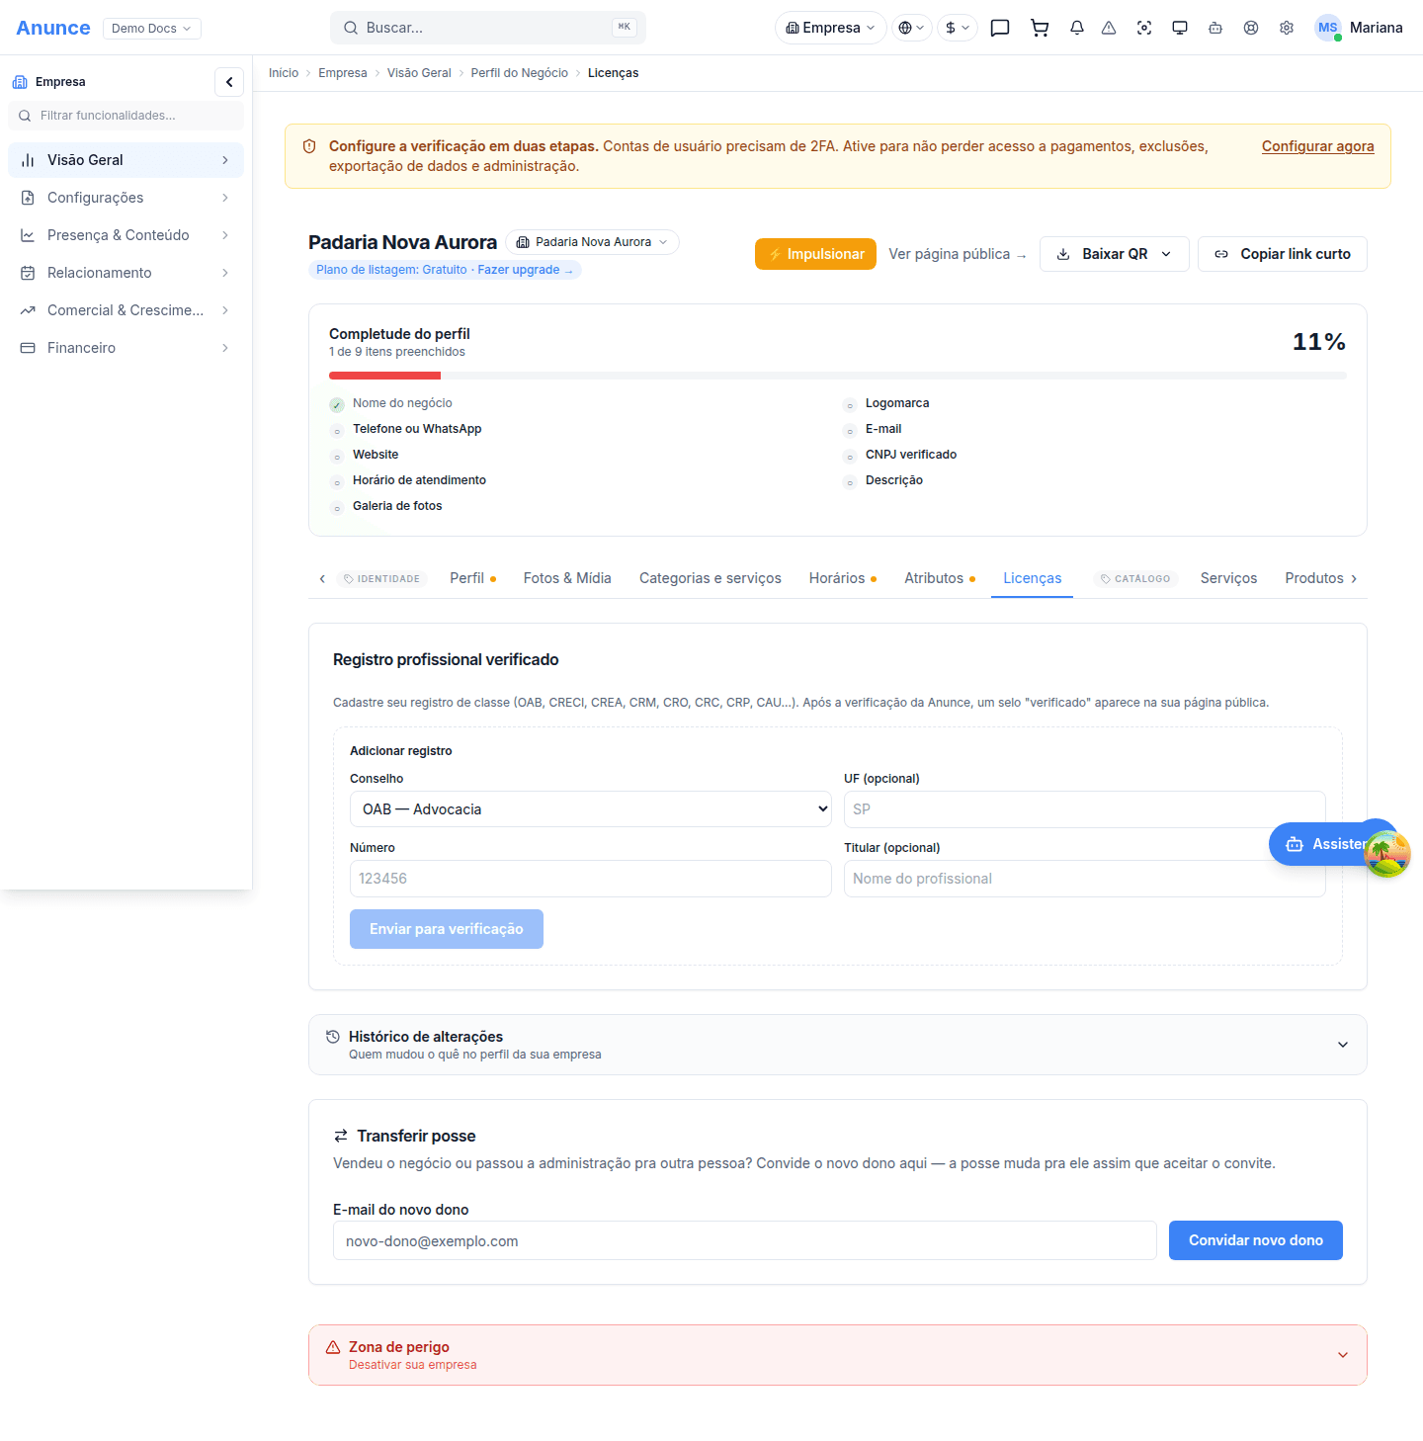The image size is (1423, 1441).
Task: Expand Histórico de alterações section
Action: coord(838,1045)
